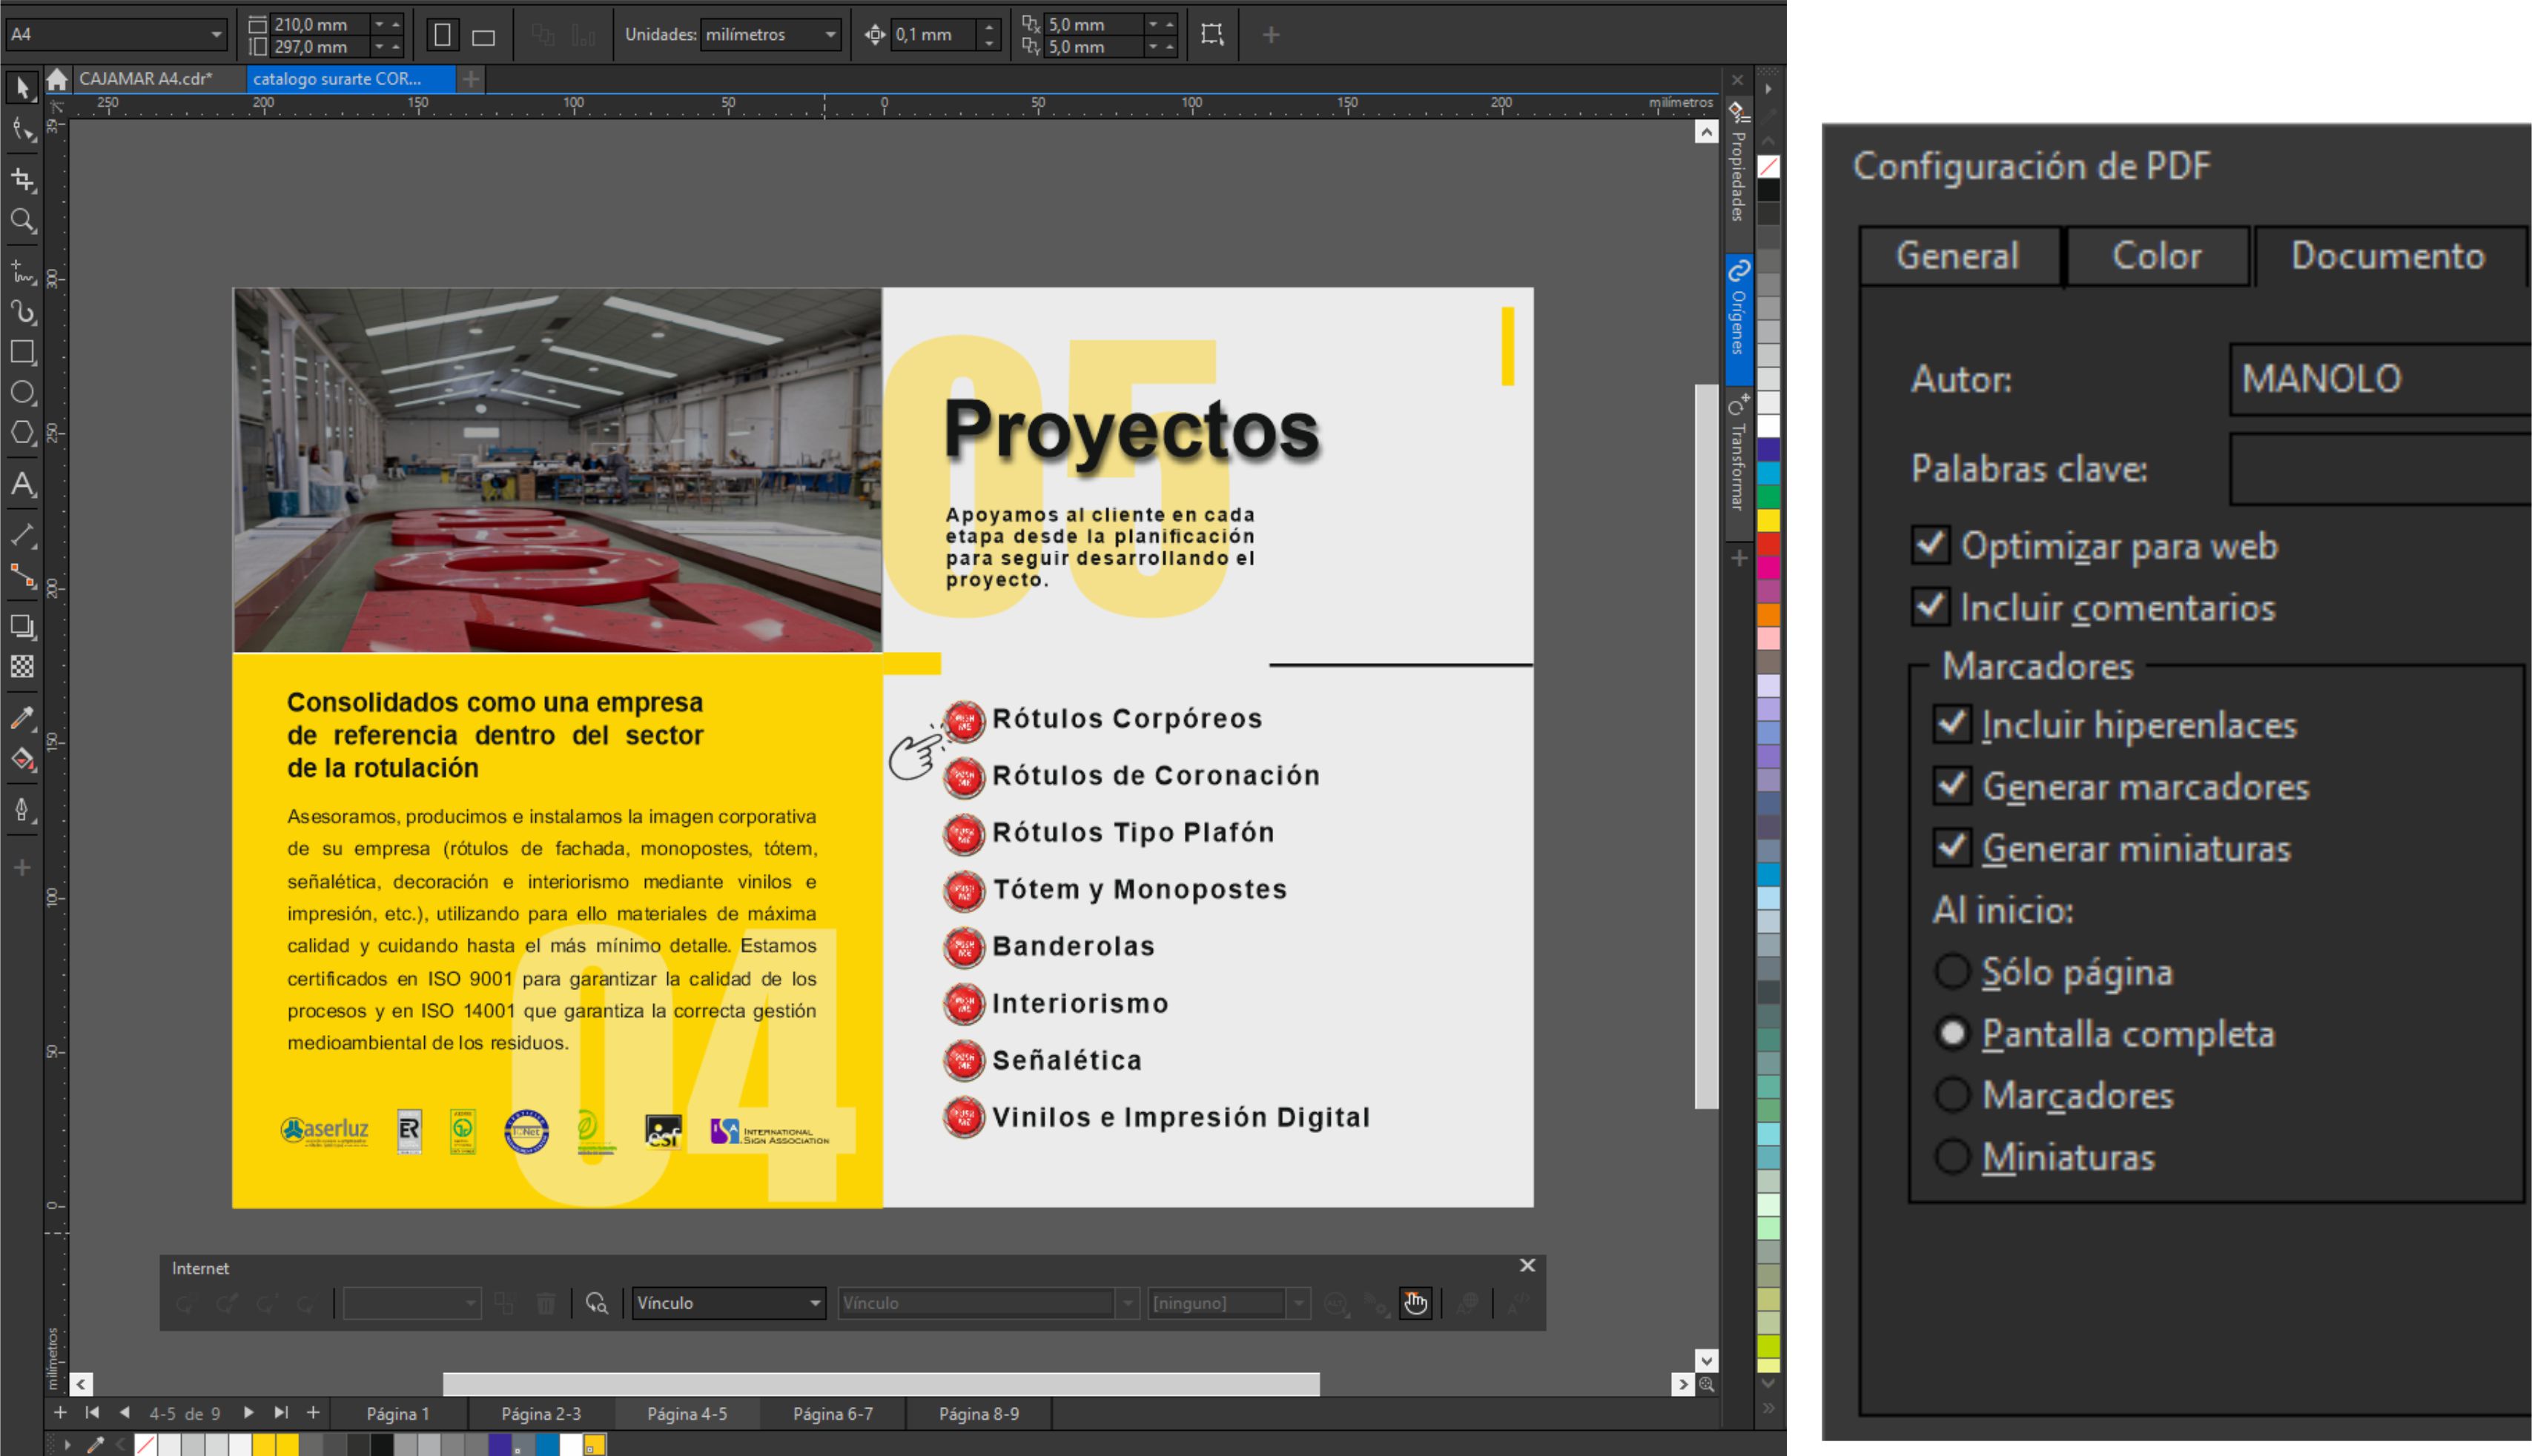This screenshot has height=1456, width=2532.
Task: Select the Shape edit tool
Action: pos(22,130)
